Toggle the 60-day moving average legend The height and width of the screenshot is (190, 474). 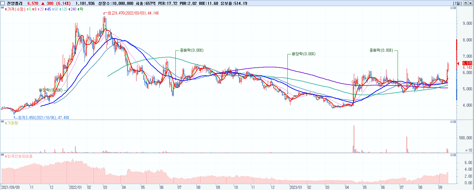[x=55, y=9]
